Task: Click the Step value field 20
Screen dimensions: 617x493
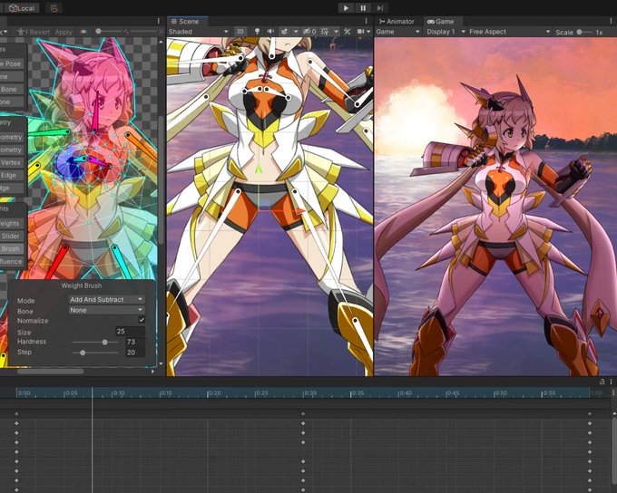Action: click(135, 353)
